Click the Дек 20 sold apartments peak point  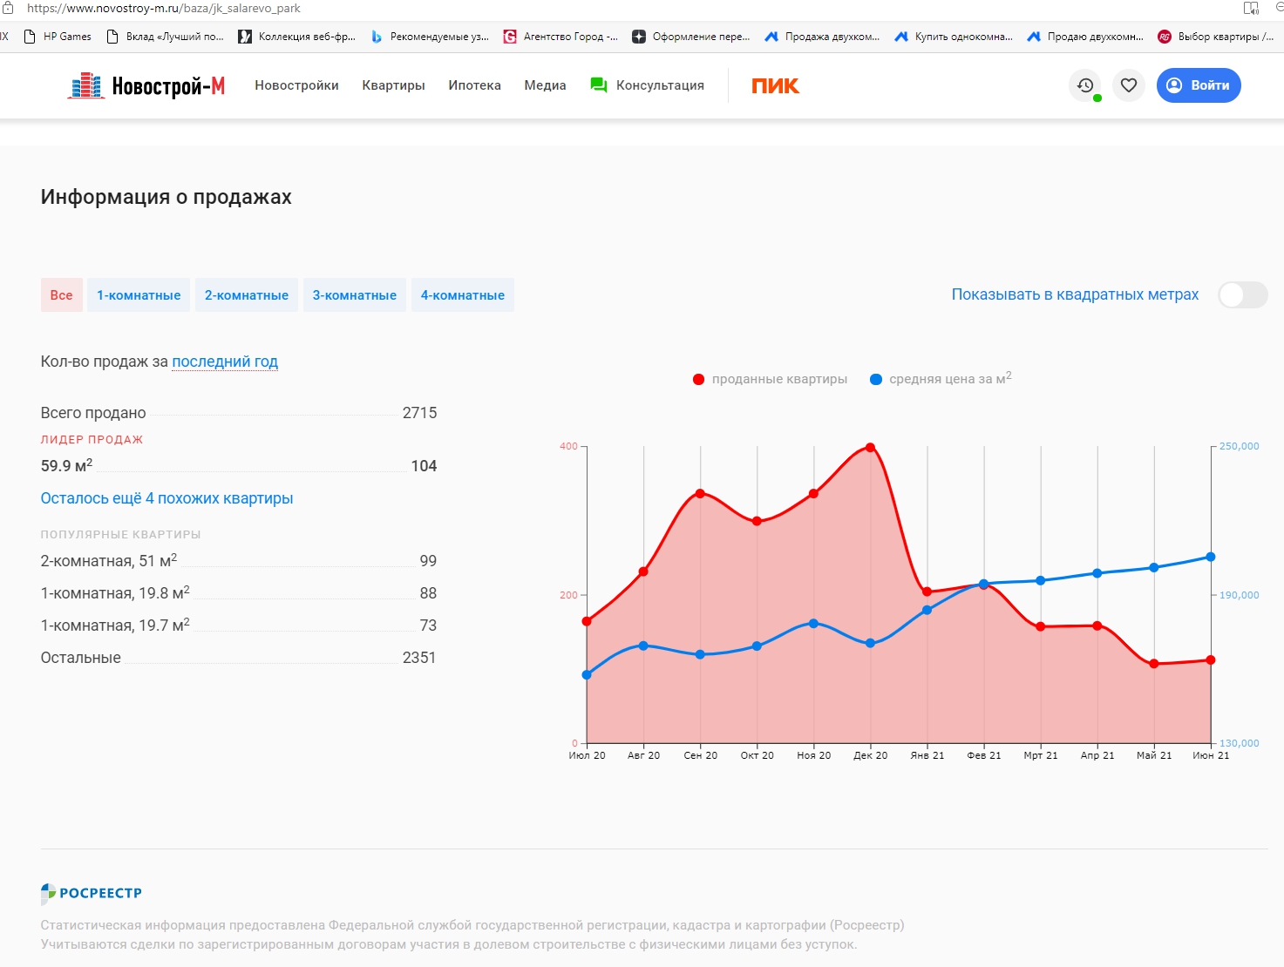tap(870, 448)
